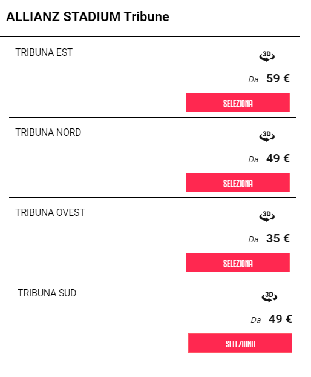Select the 35 € price for Tribuna Ovest
The image size is (311, 377).
tap(278, 239)
